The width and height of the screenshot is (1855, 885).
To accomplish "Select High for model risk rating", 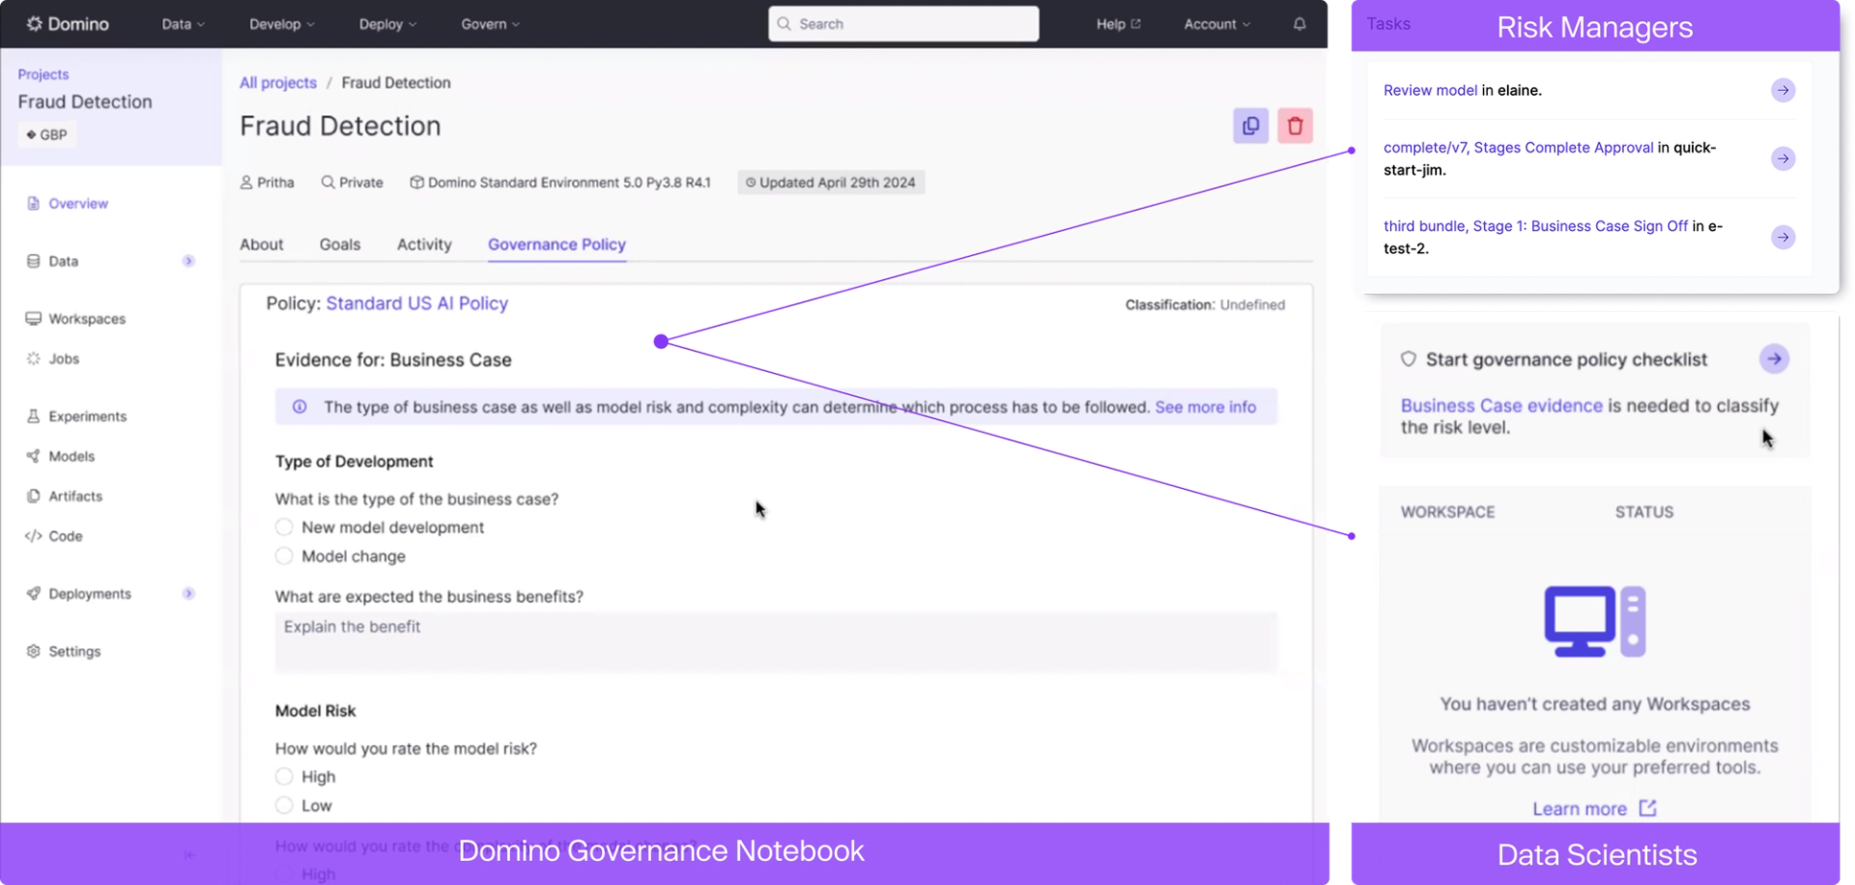I will coord(284,777).
